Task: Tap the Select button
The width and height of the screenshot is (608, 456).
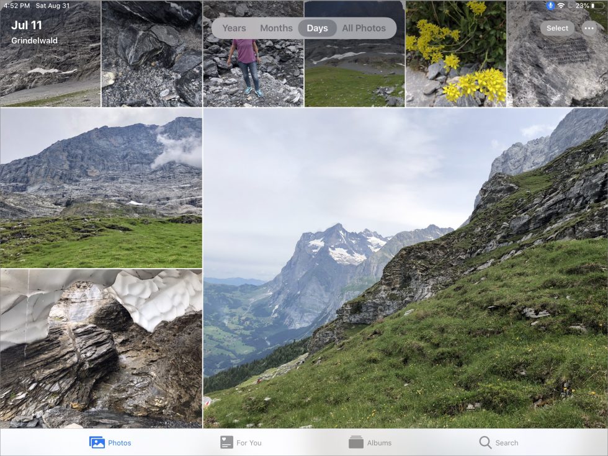Action: 557,28
